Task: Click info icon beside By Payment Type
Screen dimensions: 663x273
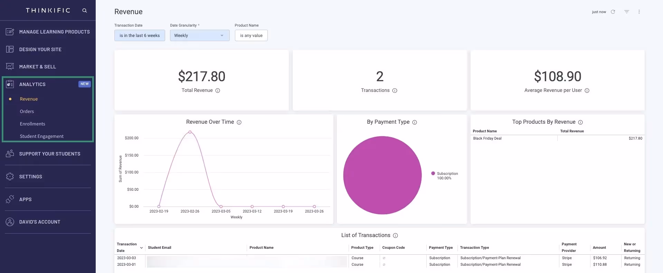Action: pos(415,122)
